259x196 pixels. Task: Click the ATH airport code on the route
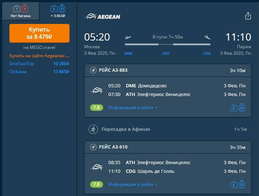pos(166,54)
